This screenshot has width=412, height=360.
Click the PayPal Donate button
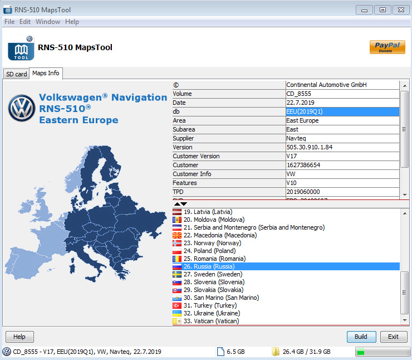click(x=387, y=47)
